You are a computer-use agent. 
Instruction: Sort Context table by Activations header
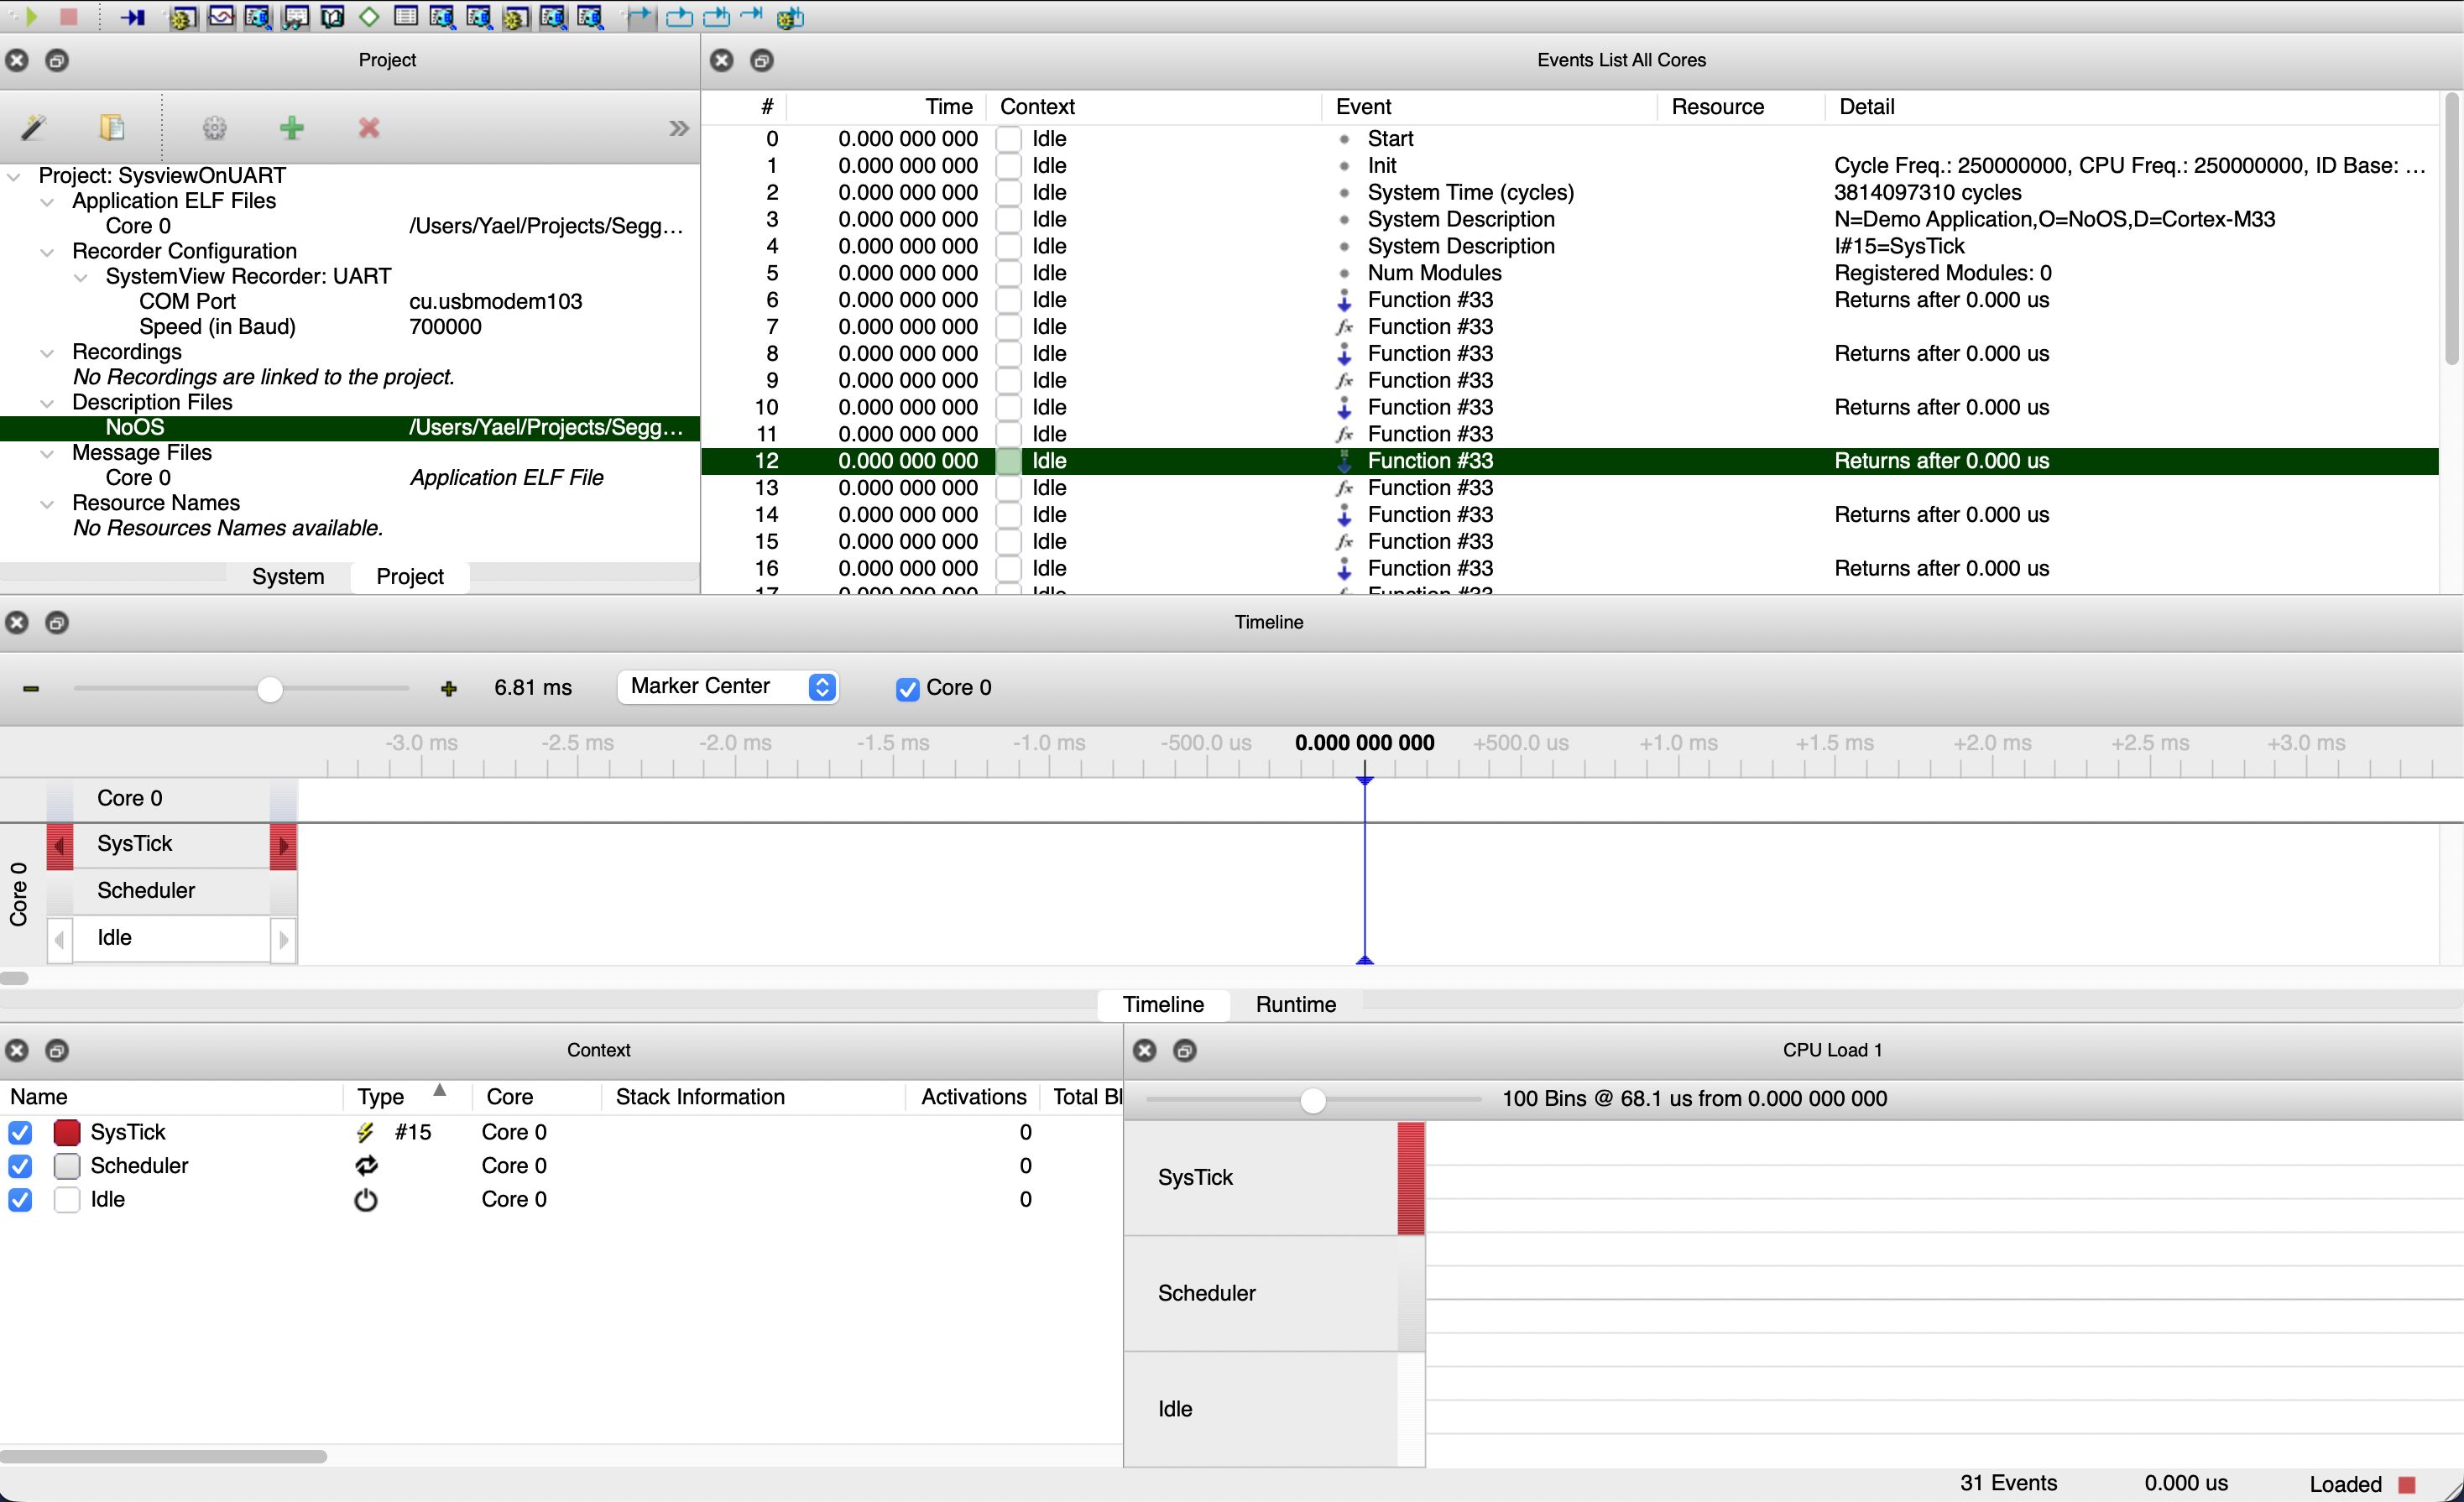pyautogui.click(x=973, y=1097)
